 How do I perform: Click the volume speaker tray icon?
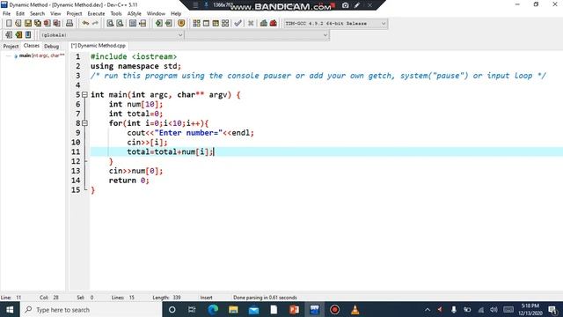[494, 309]
